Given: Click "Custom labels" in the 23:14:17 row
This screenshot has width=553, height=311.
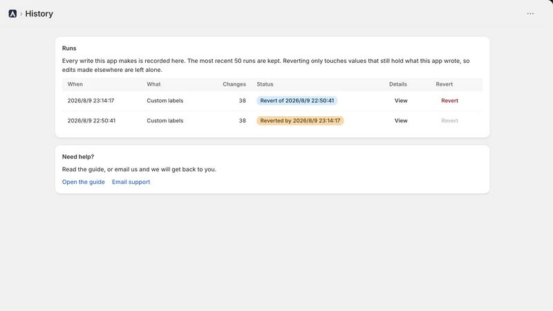Looking at the screenshot, I should tap(165, 100).
